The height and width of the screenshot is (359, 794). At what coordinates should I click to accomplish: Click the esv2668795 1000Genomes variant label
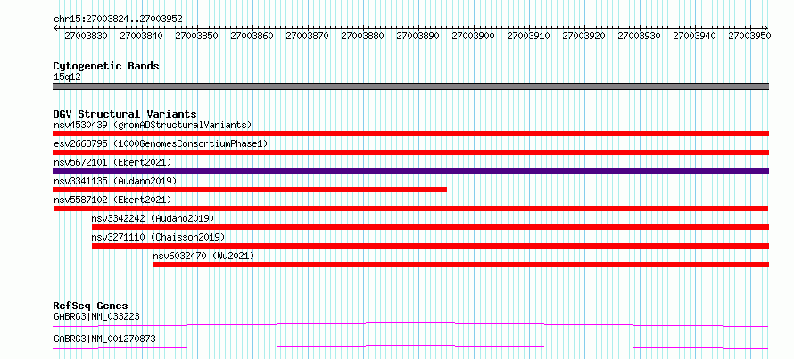tap(161, 143)
